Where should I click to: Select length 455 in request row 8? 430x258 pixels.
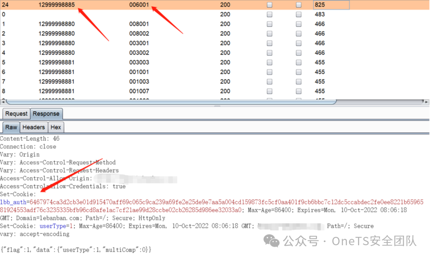[x=320, y=91]
